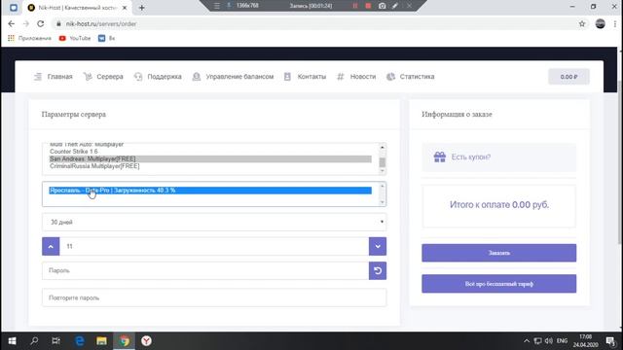Open the Контакты menu item
Viewport: 623px width, 350px height.
(305, 77)
